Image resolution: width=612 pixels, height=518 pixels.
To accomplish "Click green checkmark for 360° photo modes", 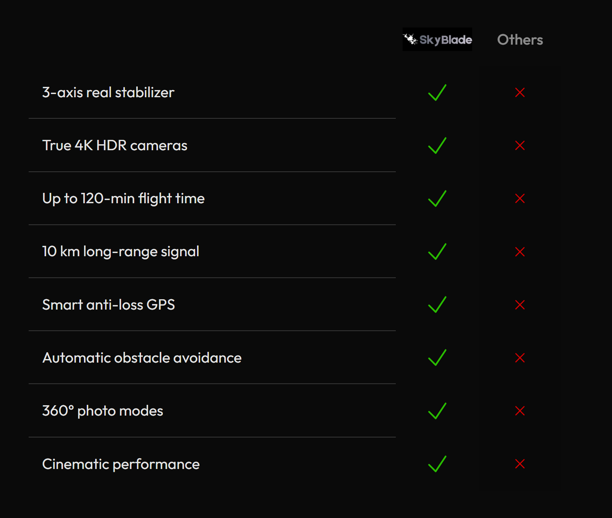I will [437, 411].
